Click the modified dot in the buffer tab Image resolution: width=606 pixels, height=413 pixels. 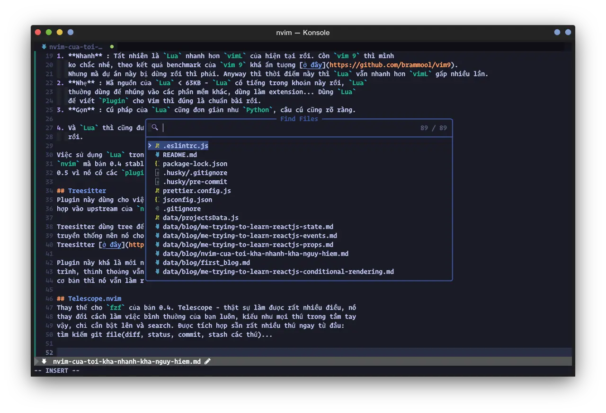coord(112,47)
